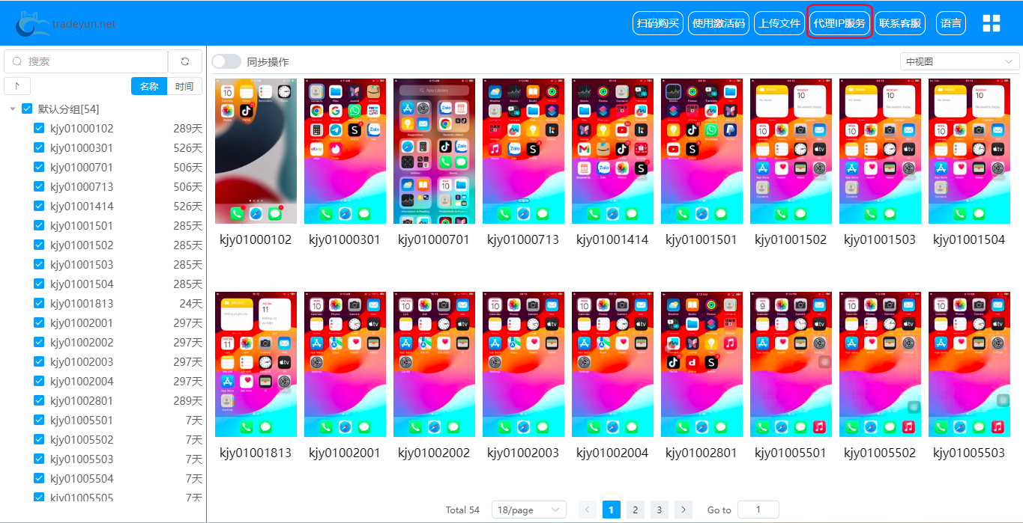Open the kjy01001813 device thumbnail
Viewport: 1023px width, 523px height.
pos(256,364)
